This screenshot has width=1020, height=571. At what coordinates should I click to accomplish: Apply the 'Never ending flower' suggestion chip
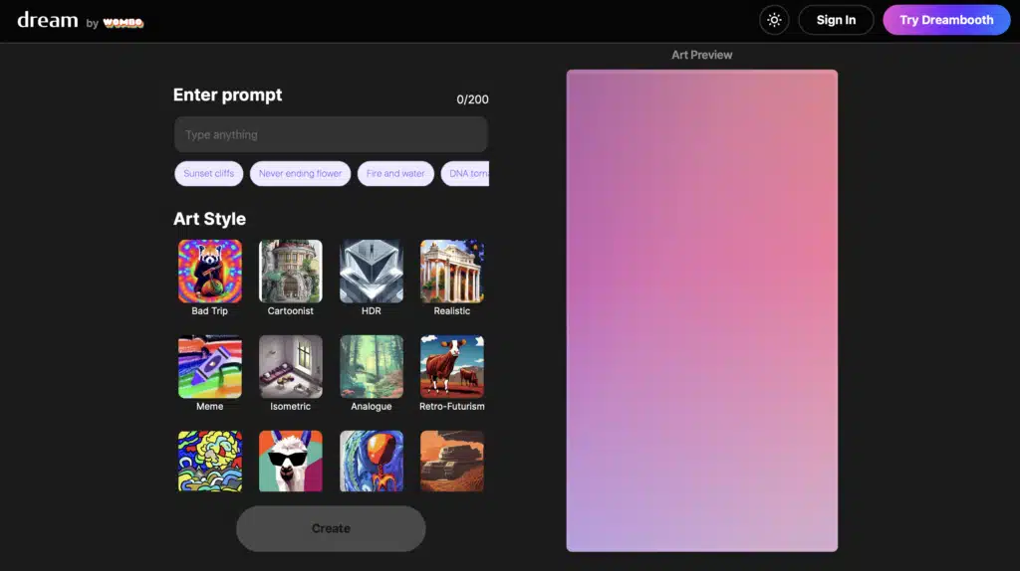[300, 174]
